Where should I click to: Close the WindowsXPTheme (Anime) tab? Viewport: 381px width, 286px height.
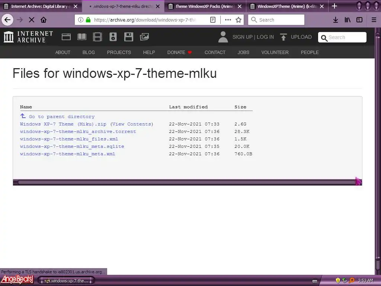(322, 6)
